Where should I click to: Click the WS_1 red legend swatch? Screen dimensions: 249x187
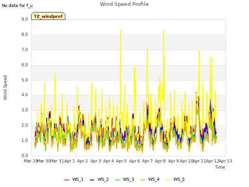click(x=67, y=180)
